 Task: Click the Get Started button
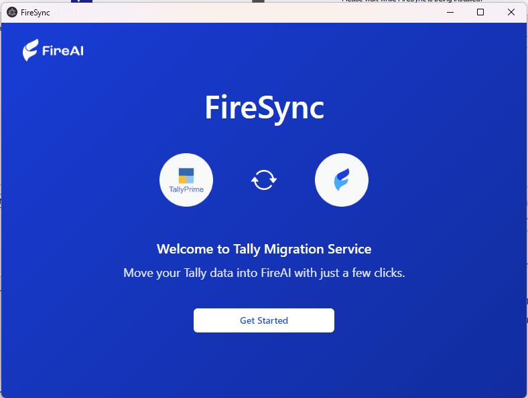tap(263, 320)
